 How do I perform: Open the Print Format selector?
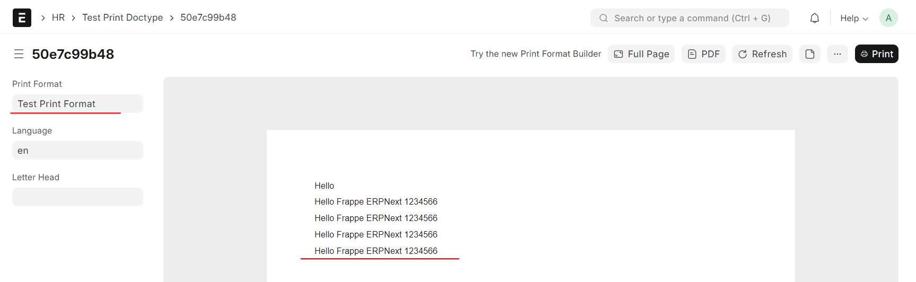point(77,104)
